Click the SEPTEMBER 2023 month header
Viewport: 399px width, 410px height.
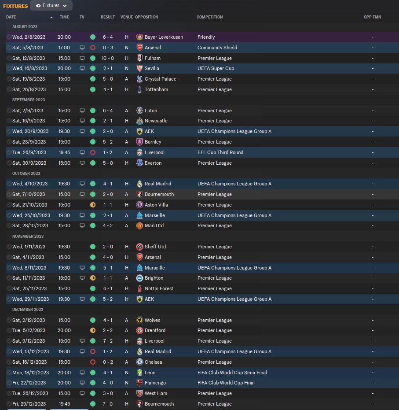[x=29, y=100]
